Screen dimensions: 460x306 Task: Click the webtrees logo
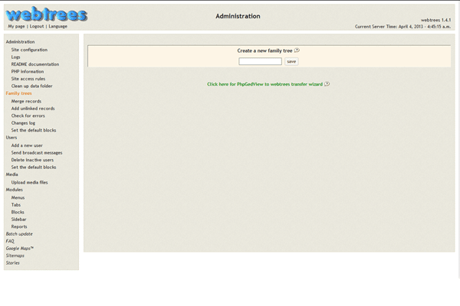(x=46, y=13)
